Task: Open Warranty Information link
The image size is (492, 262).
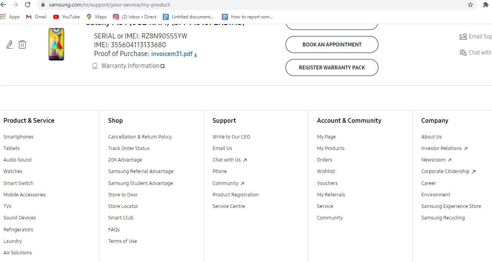Action: pyautogui.click(x=133, y=66)
